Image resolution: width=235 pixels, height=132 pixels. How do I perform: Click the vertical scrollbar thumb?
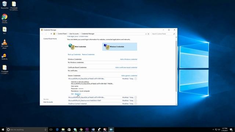coord(176,66)
